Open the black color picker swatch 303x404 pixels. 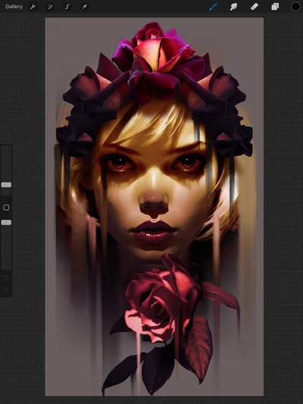[x=295, y=7]
